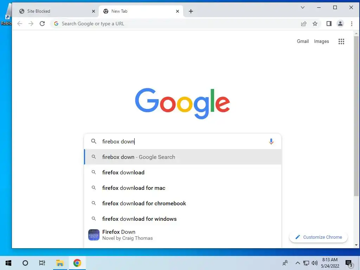
Task: Click the taskbar clock showing 8:13 AM
Action: tap(330, 263)
